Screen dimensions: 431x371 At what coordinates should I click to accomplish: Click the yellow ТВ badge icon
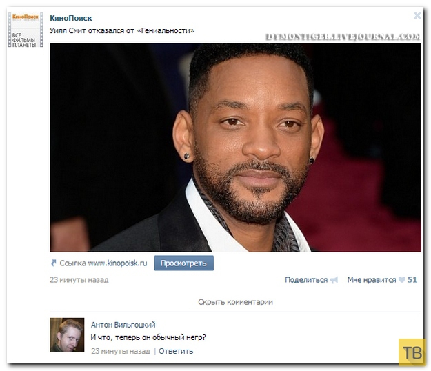(412, 352)
